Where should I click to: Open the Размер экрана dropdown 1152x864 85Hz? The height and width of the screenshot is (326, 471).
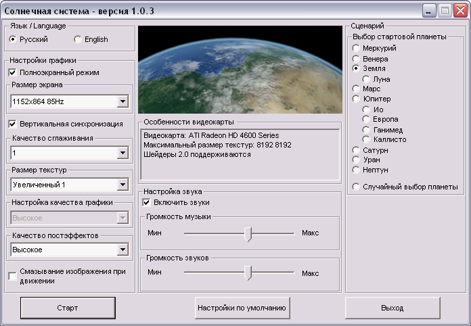70,101
